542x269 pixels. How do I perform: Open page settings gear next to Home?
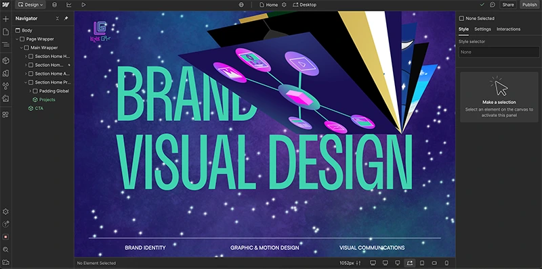coord(284,5)
